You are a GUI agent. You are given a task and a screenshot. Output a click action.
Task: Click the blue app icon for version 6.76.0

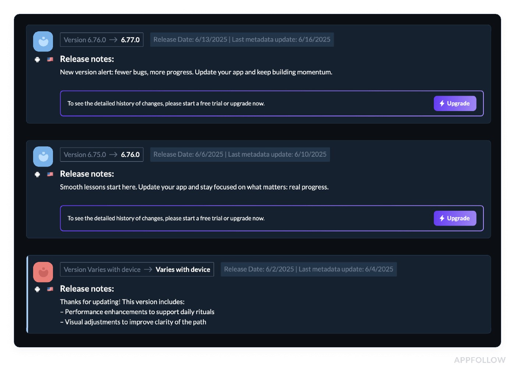(x=43, y=157)
